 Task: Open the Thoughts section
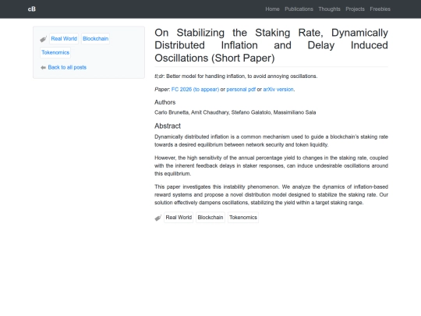[329, 9]
